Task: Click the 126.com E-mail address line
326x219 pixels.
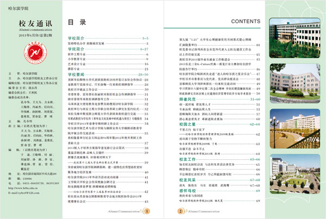Action: click(x=24, y=193)
